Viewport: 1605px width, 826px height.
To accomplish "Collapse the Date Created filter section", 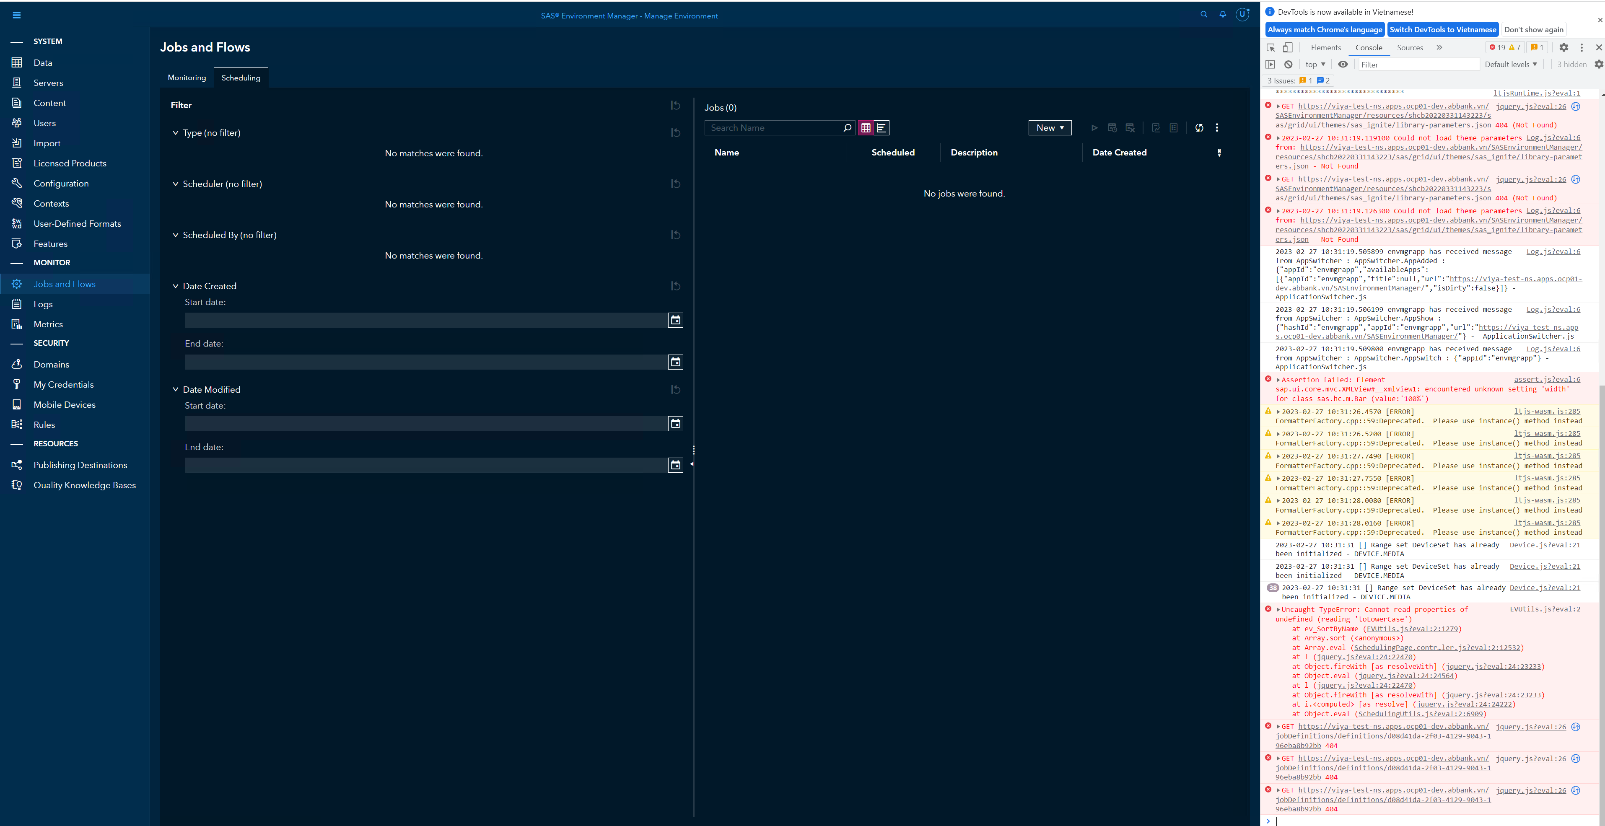I will tap(176, 286).
